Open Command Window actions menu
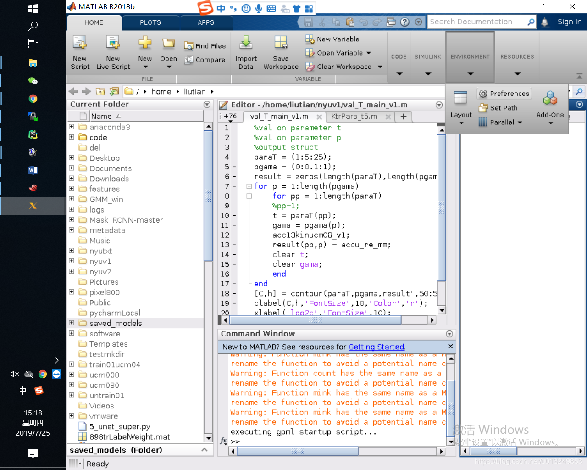Screen dimensions: 587x470 [x=449, y=334]
